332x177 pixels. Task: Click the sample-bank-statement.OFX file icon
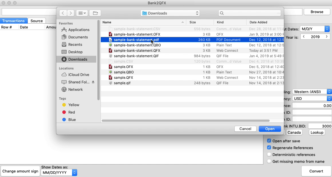(110, 34)
